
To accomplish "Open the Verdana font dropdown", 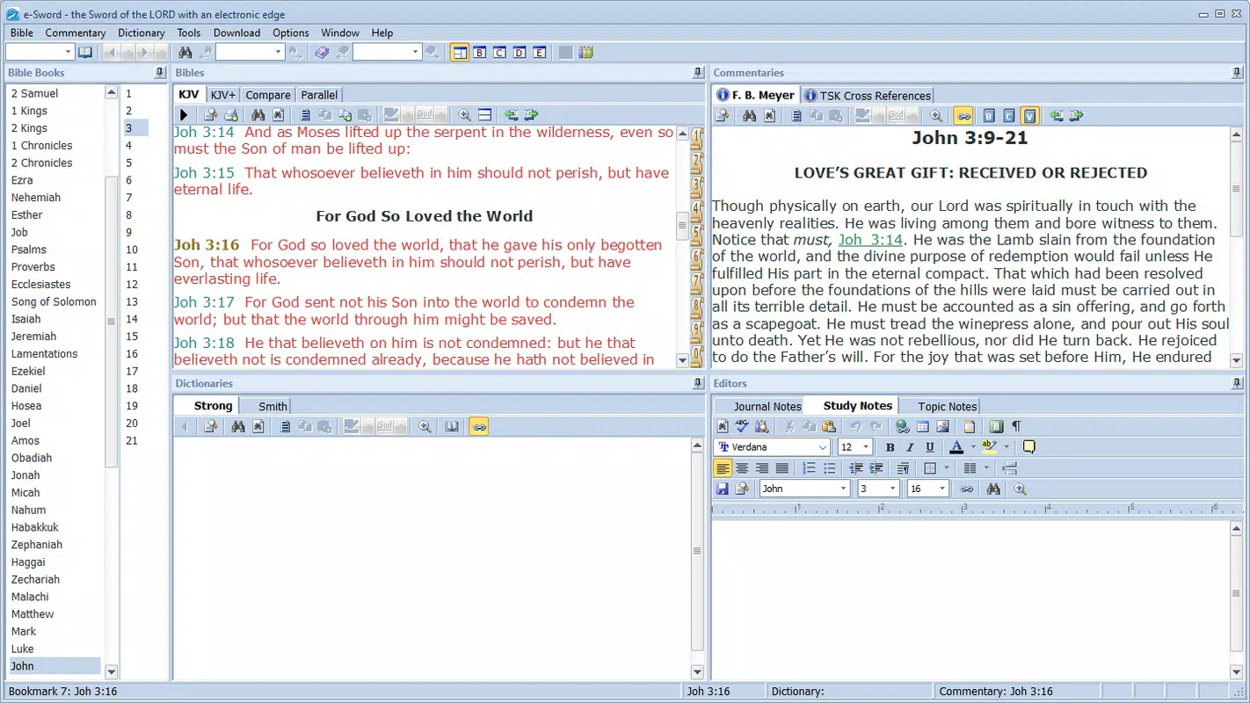I will point(823,447).
